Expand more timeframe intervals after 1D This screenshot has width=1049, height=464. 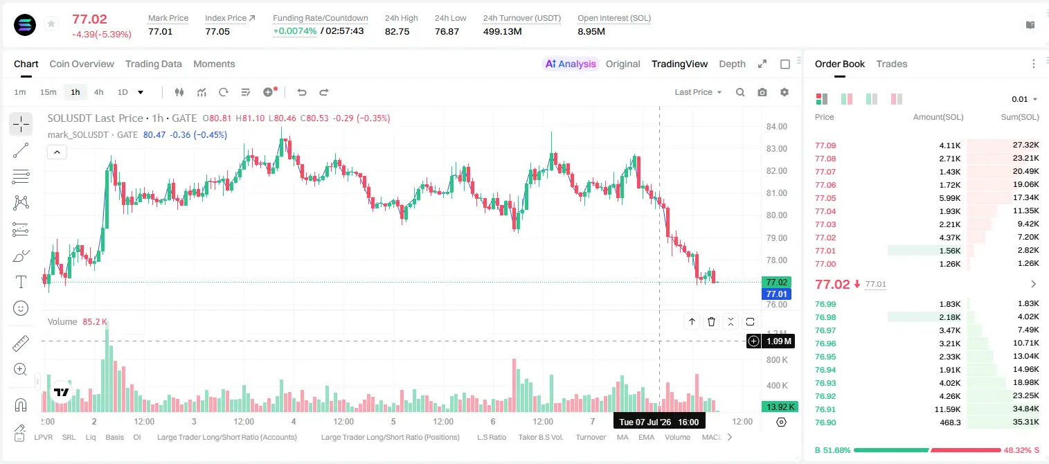tap(141, 92)
